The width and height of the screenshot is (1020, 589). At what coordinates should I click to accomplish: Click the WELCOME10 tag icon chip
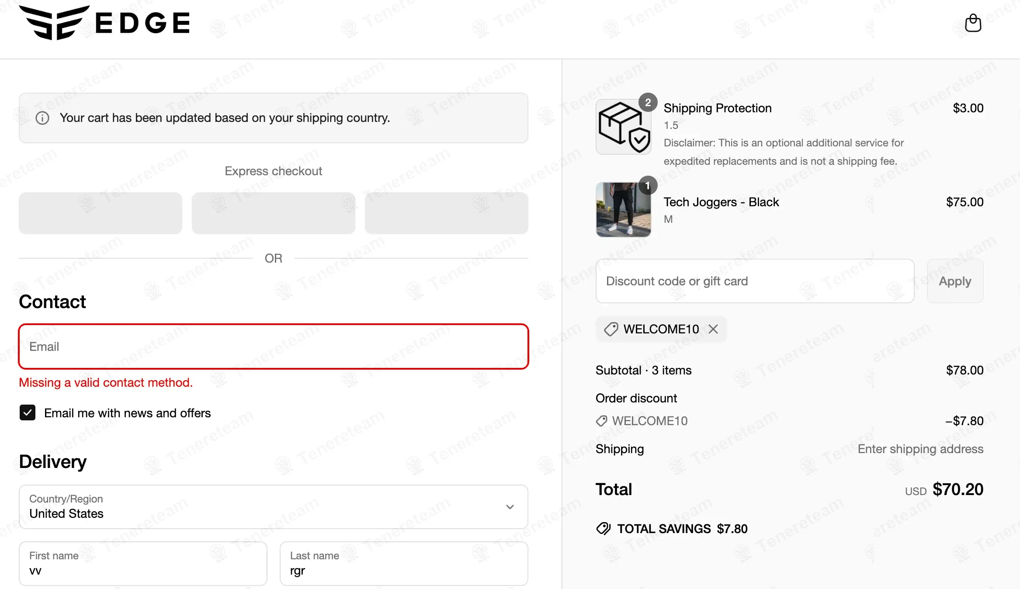[x=611, y=329]
